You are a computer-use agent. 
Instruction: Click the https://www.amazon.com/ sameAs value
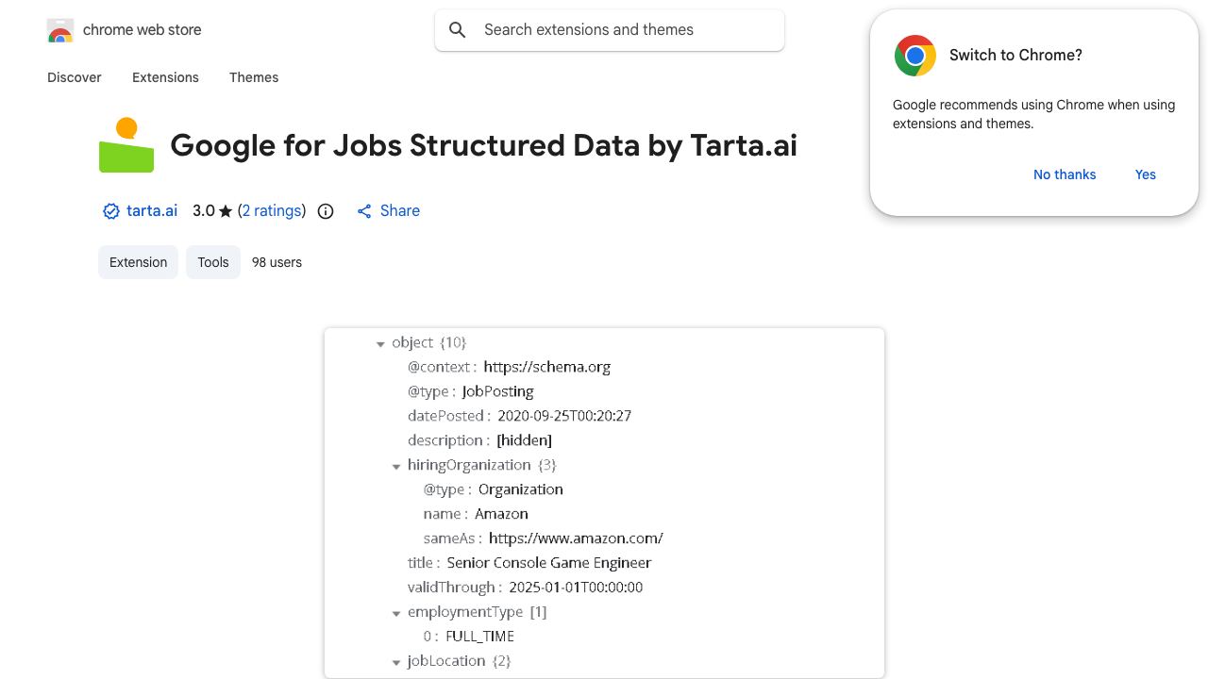(x=576, y=538)
